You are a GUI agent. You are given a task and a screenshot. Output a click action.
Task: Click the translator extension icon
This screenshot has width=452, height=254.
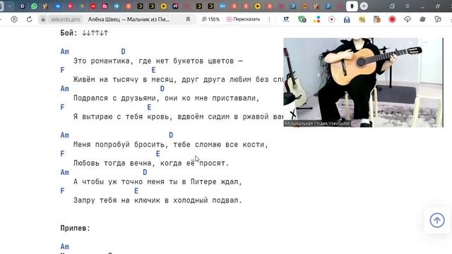[x=286, y=19]
